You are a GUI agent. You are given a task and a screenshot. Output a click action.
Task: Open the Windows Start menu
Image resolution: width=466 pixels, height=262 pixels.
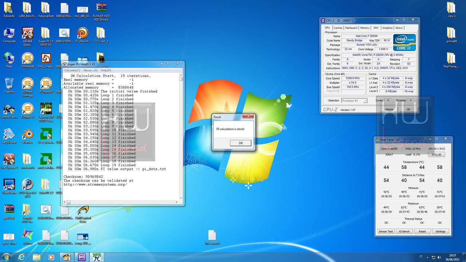(7, 257)
